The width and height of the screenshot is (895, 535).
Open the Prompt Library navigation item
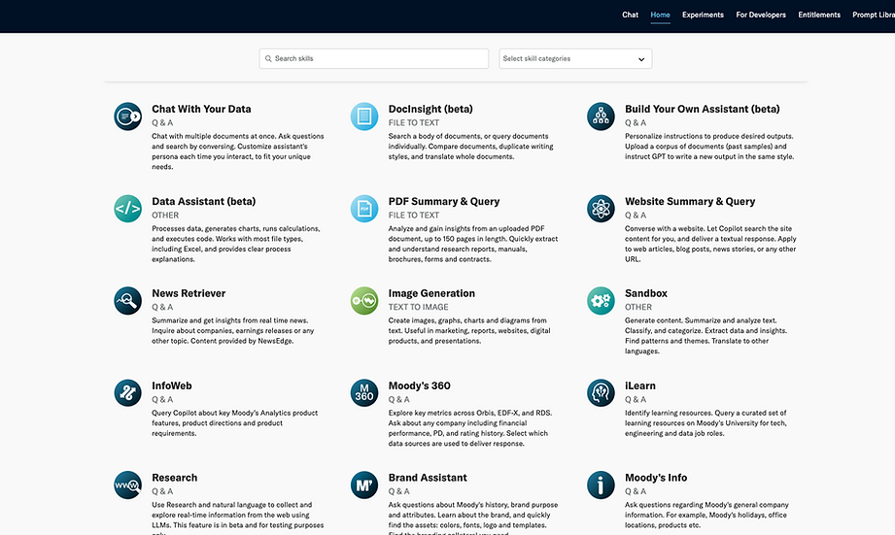pos(874,15)
